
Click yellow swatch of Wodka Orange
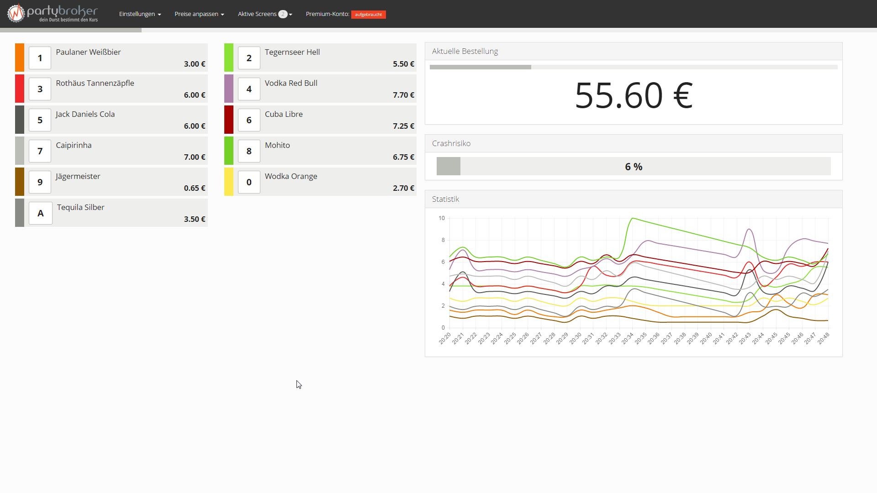coord(229,182)
